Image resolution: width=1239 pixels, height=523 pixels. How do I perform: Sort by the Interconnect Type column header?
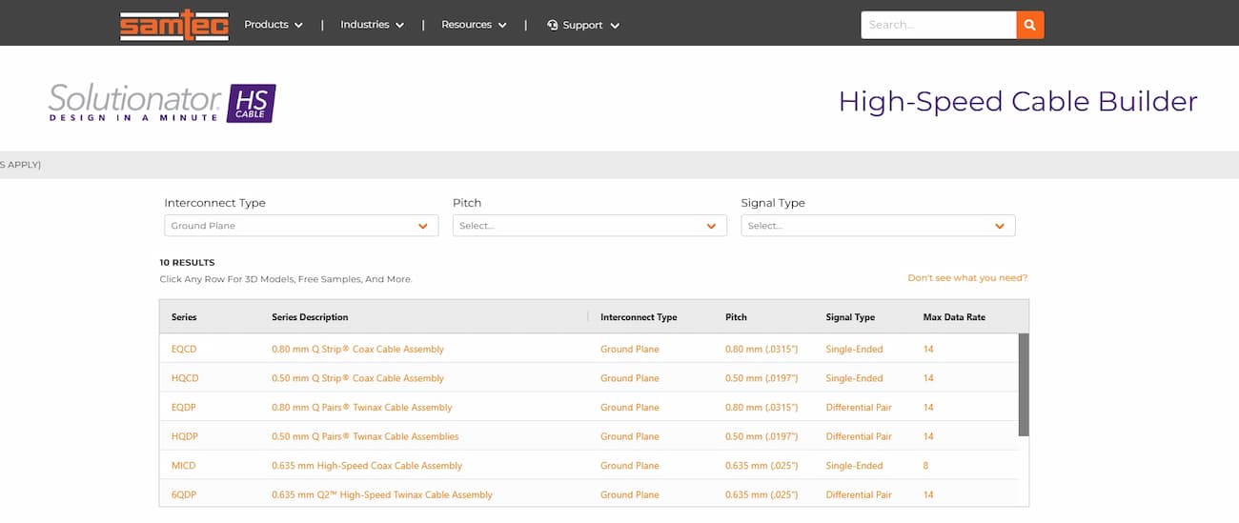click(639, 317)
